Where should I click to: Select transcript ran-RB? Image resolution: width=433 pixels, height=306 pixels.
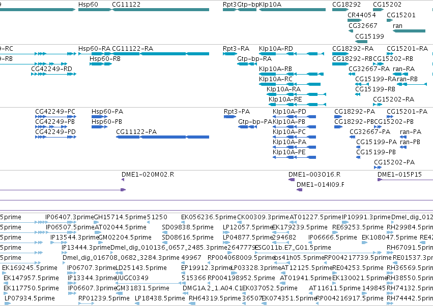(x=408, y=79)
